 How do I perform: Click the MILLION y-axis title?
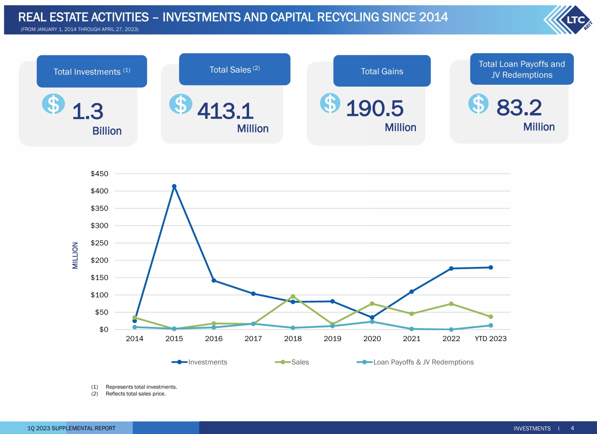click(x=75, y=255)
